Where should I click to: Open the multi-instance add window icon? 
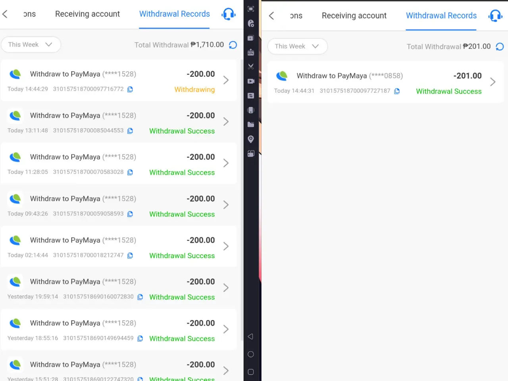(x=251, y=38)
